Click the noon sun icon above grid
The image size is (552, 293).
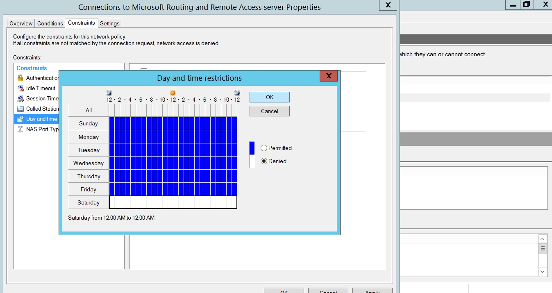pos(173,93)
